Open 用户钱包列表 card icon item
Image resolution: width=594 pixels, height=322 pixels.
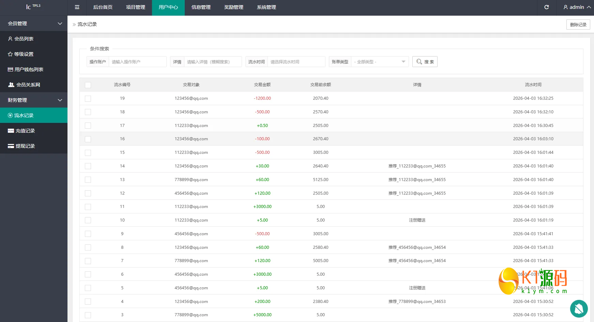(x=11, y=69)
